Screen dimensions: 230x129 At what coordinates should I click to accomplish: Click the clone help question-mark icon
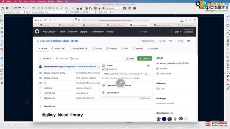coord(148,66)
